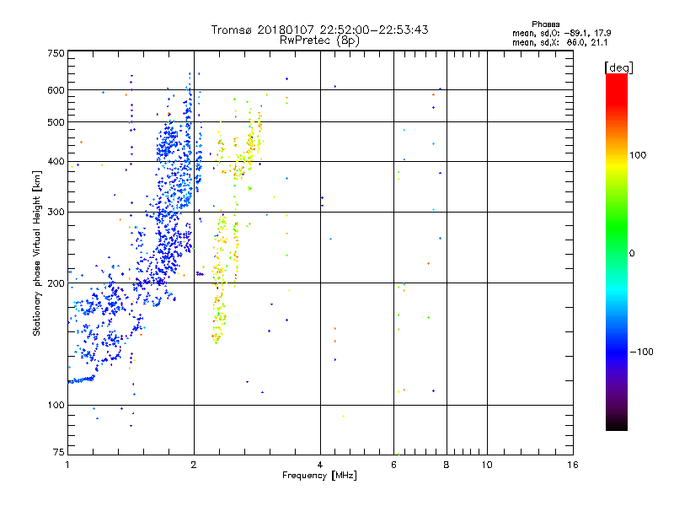Click the "mean, sd,X: 86.0, 21.1" line

559,43
